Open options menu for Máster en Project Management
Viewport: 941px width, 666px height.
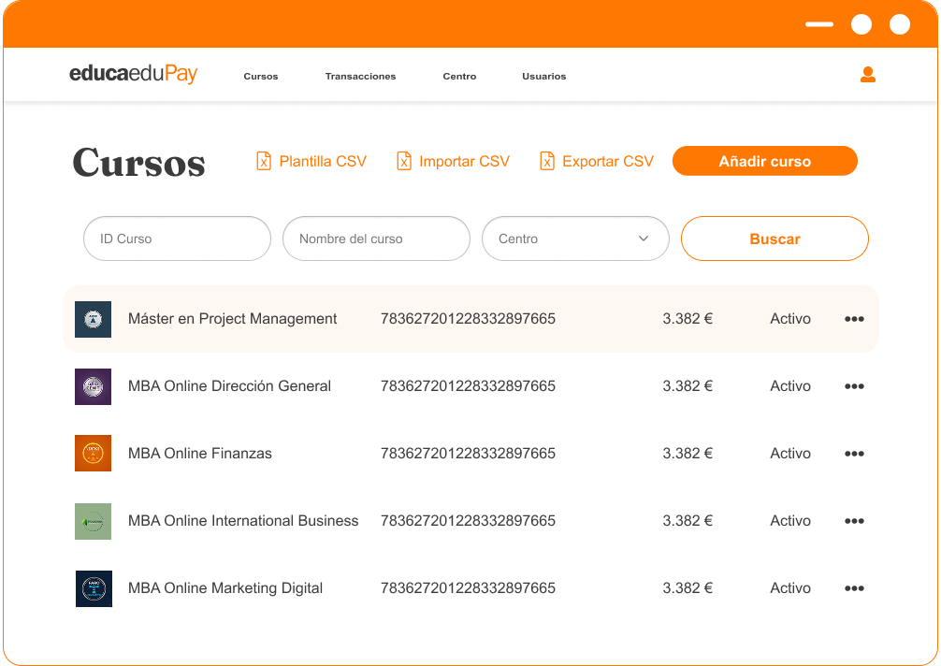853,319
